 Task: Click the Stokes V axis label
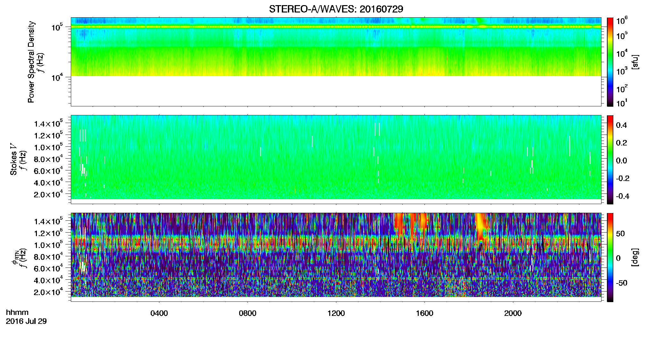tap(13, 159)
